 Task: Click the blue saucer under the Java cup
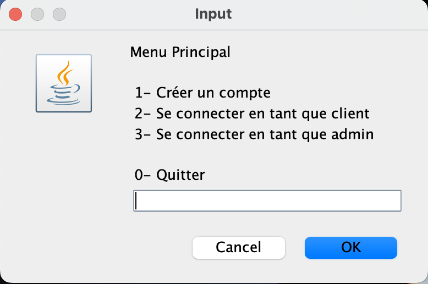click(x=63, y=99)
